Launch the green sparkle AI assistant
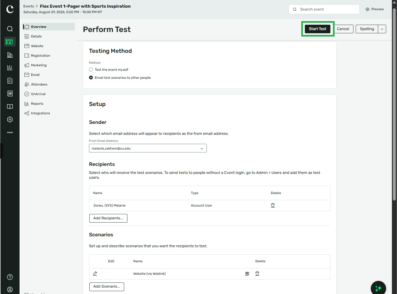The height and width of the screenshot is (294, 397). point(378,288)
